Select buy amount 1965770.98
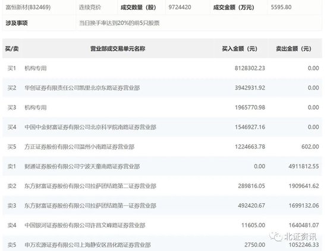This screenshot has width=327, height=251. 250,107
